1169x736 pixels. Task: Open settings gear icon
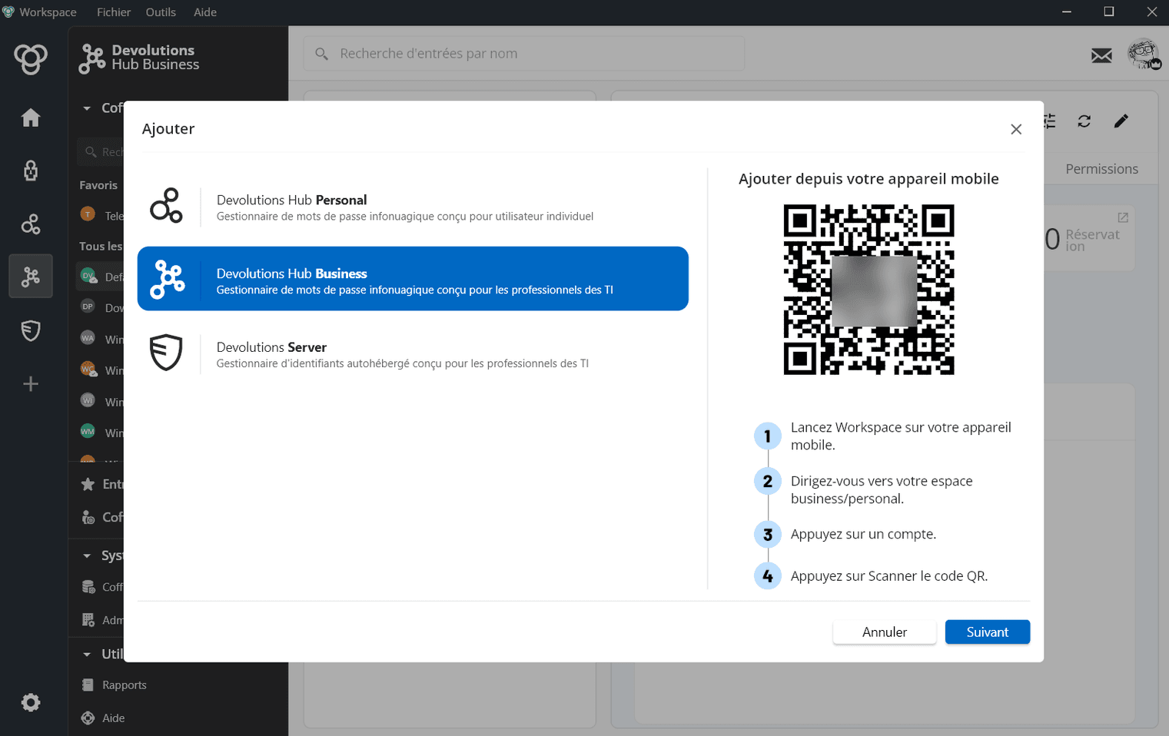31,702
